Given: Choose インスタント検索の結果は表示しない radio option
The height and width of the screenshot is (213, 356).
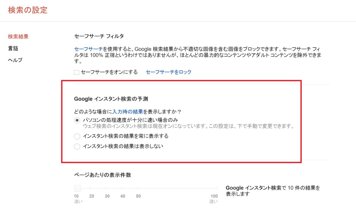Looking at the screenshot, I should tap(77, 146).
